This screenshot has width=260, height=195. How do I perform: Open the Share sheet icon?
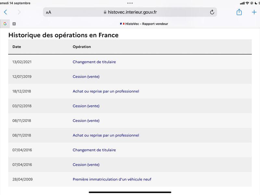pyautogui.click(x=239, y=12)
